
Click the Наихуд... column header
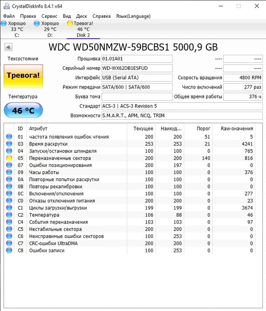[x=170, y=129]
